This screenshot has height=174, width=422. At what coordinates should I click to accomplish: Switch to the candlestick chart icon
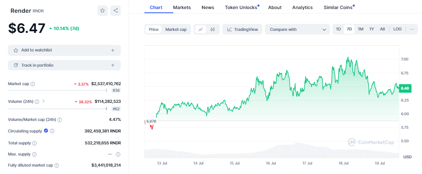click(x=212, y=30)
